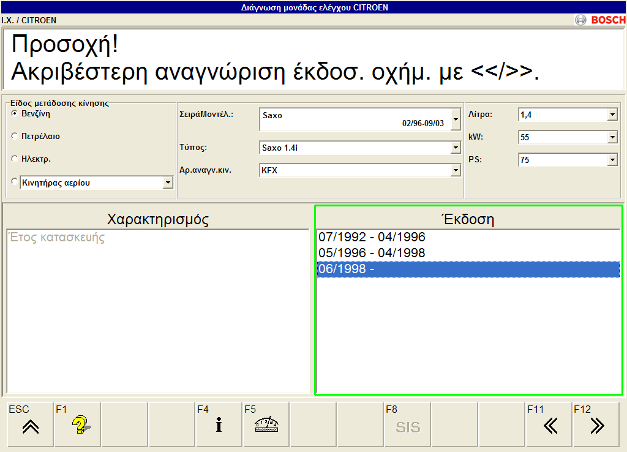This screenshot has width=627, height=452.
Task: Continue with F12 double-right arrow
Action: [596, 424]
